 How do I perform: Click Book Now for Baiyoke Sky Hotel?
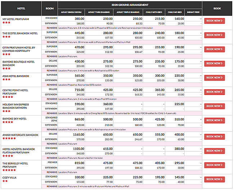215,120
